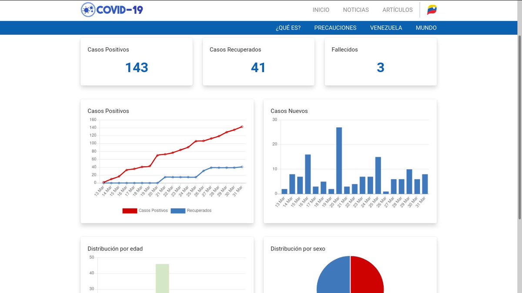Click the Fallecidos count 3
This screenshot has height=293, width=522.
tap(381, 68)
